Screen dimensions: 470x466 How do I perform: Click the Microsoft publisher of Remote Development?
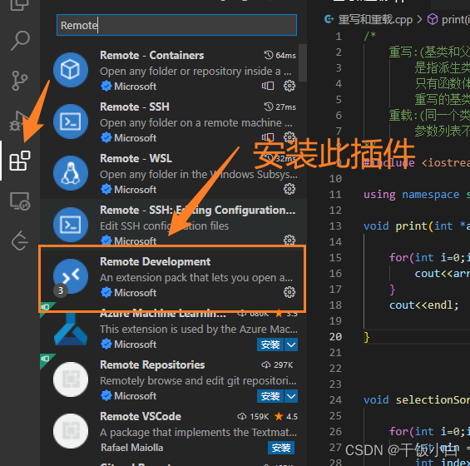136,293
